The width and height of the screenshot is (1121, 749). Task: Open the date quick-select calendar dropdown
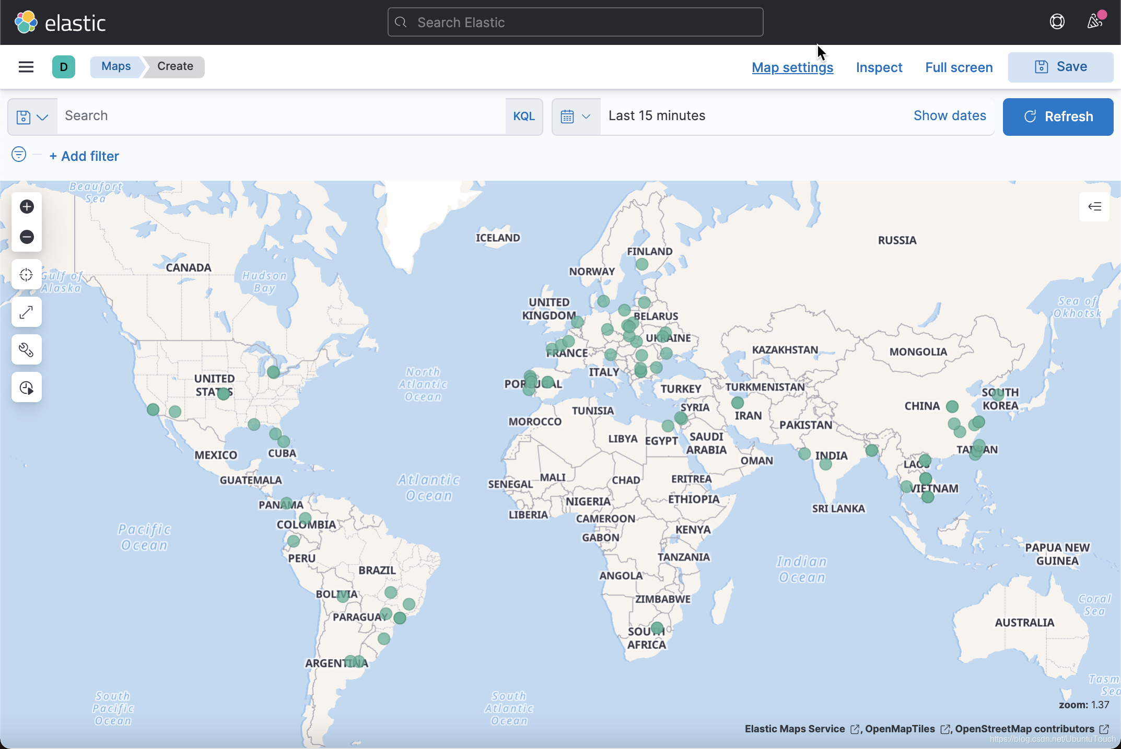pyautogui.click(x=575, y=116)
